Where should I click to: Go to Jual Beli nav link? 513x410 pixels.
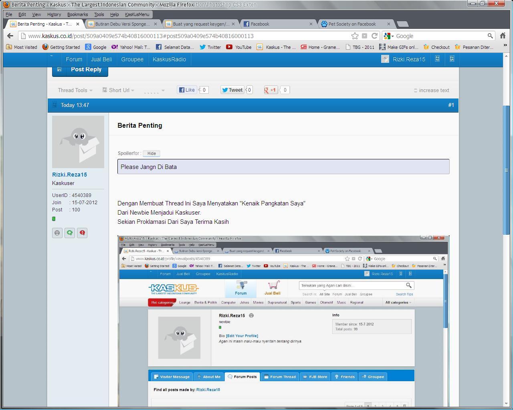(101, 59)
